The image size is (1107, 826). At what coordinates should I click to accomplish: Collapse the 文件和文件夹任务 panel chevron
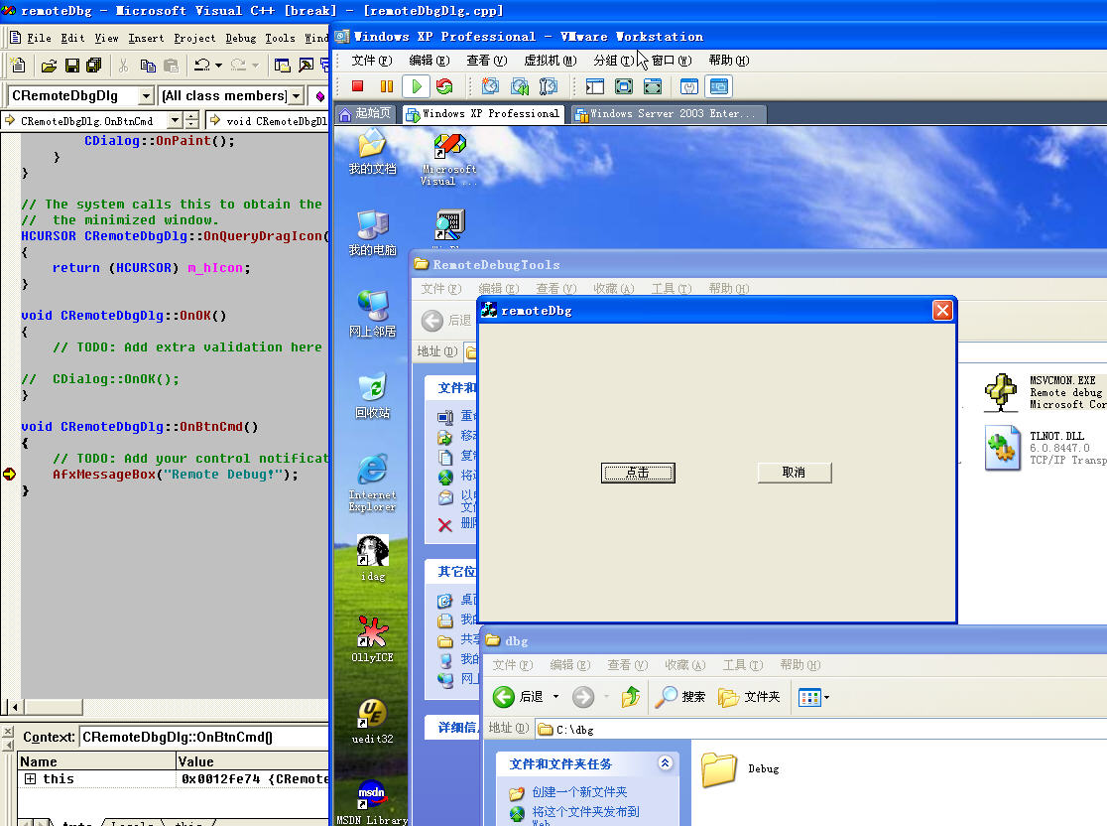click(x=665, y=762)
